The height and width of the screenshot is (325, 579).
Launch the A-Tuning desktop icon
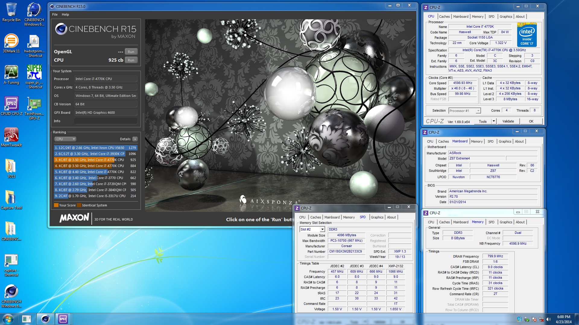[x=11, y=75]
